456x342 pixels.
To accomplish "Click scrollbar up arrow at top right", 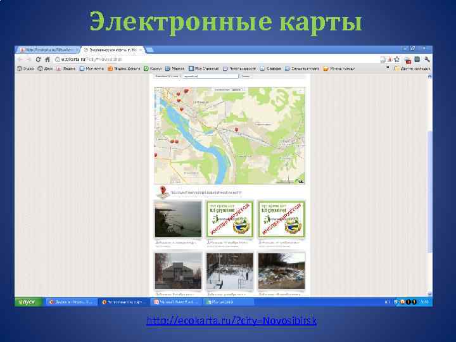I will (429, 77).
